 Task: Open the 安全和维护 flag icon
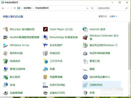coord(45,45)
